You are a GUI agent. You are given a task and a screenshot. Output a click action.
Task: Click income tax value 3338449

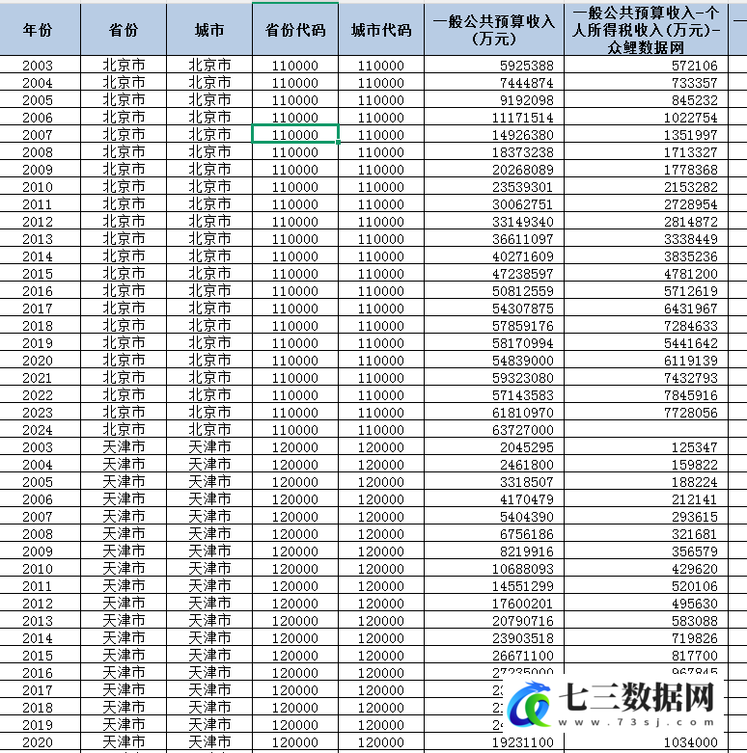point(691,239)
